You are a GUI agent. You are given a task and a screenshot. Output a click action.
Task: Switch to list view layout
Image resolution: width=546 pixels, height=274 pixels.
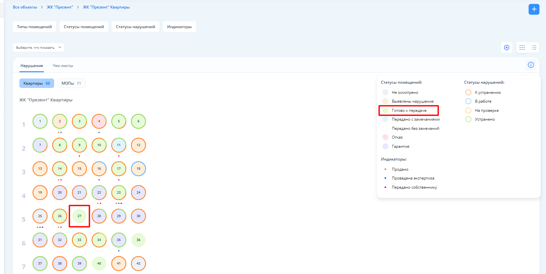[534, 47]
